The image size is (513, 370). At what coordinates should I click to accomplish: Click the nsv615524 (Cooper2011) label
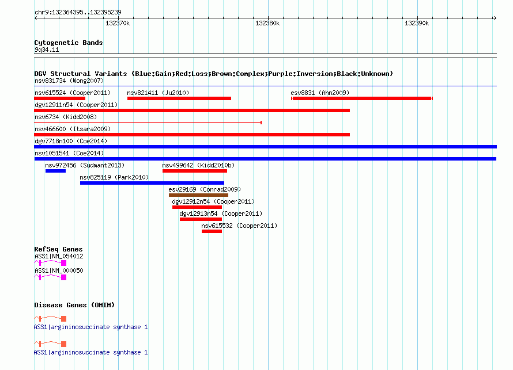(73, 93)
